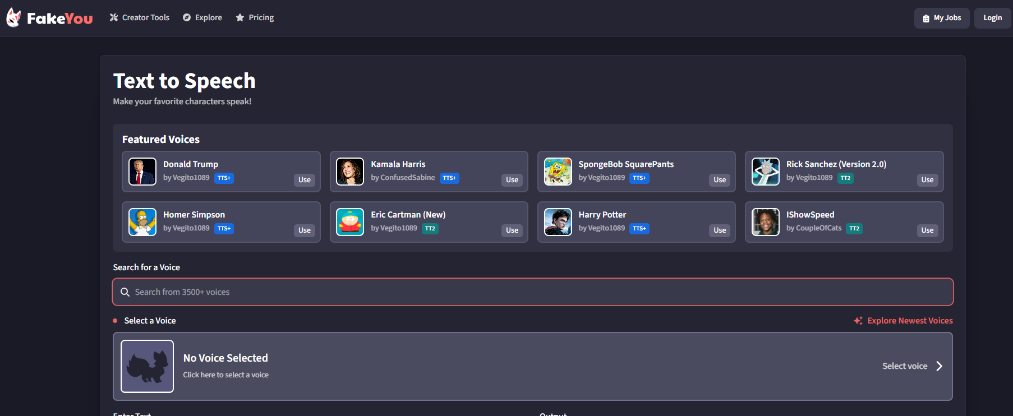The width and height of the screenshot is (1013, 416).
Task: Click the TTS+ badge on Harry Potter
Action: (639, 229)
